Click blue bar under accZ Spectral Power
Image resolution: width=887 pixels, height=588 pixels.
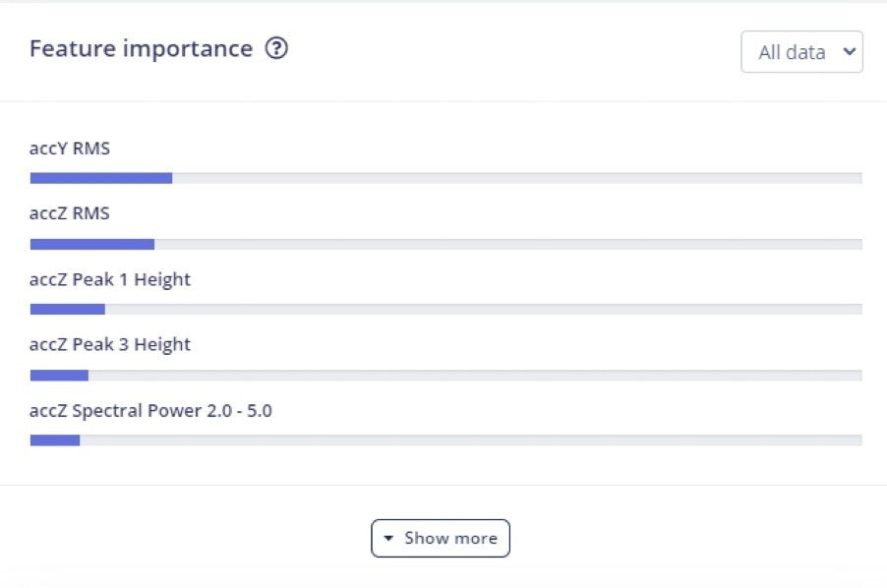coord(55,441)
